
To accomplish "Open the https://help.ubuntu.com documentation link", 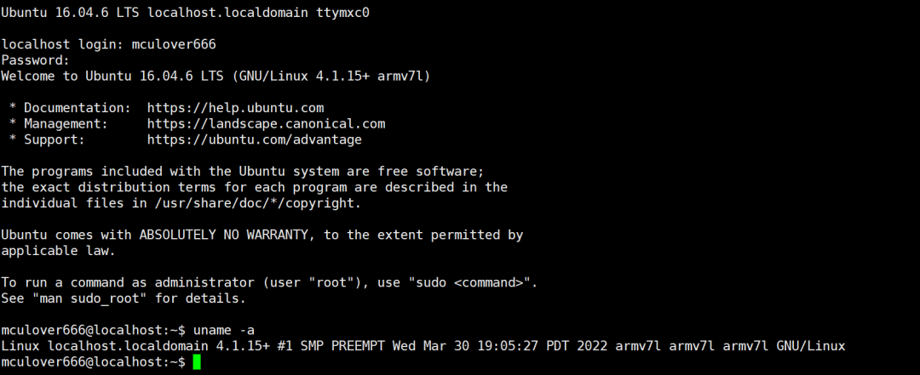I will (x=235, y=108).
